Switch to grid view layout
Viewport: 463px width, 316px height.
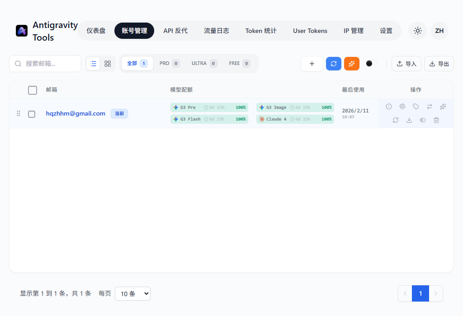tap(108, 64)
